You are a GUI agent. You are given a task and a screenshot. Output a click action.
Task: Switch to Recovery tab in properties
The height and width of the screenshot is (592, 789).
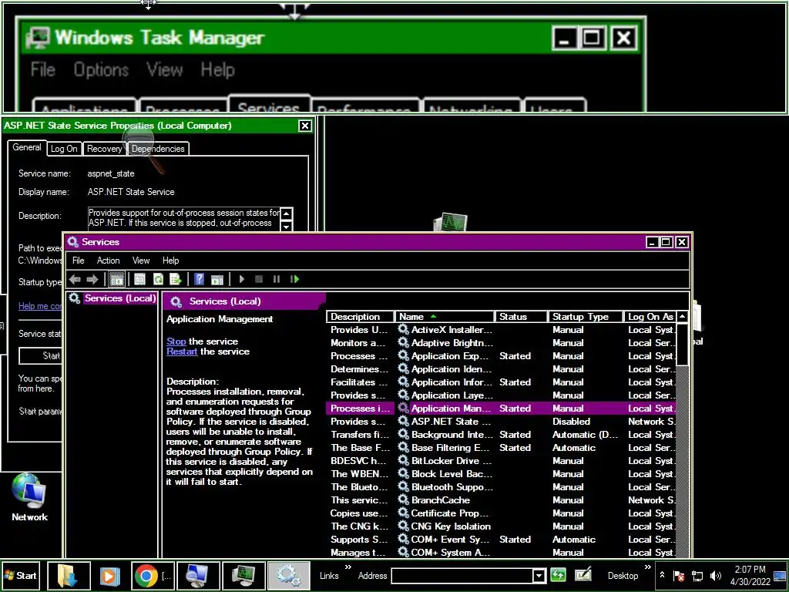click(x=104, y=149)
